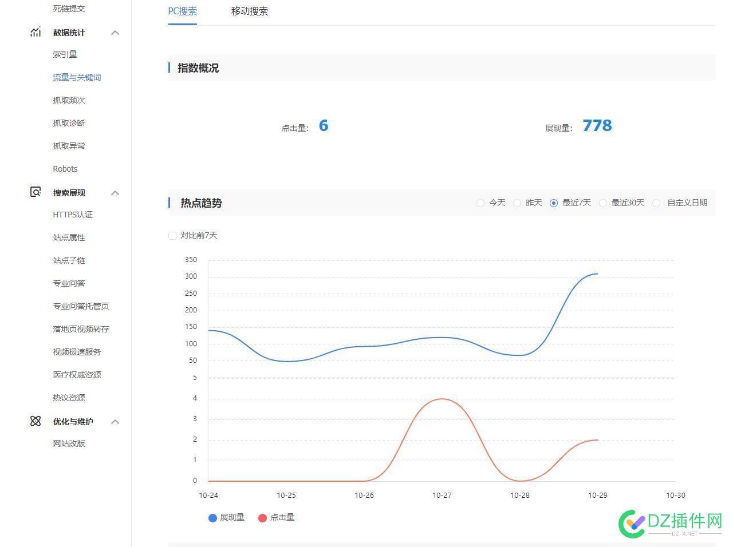Open 专业问答托管页 in the sidebar
The width and height of the screenshot is (733, 547).
point(81,306)
